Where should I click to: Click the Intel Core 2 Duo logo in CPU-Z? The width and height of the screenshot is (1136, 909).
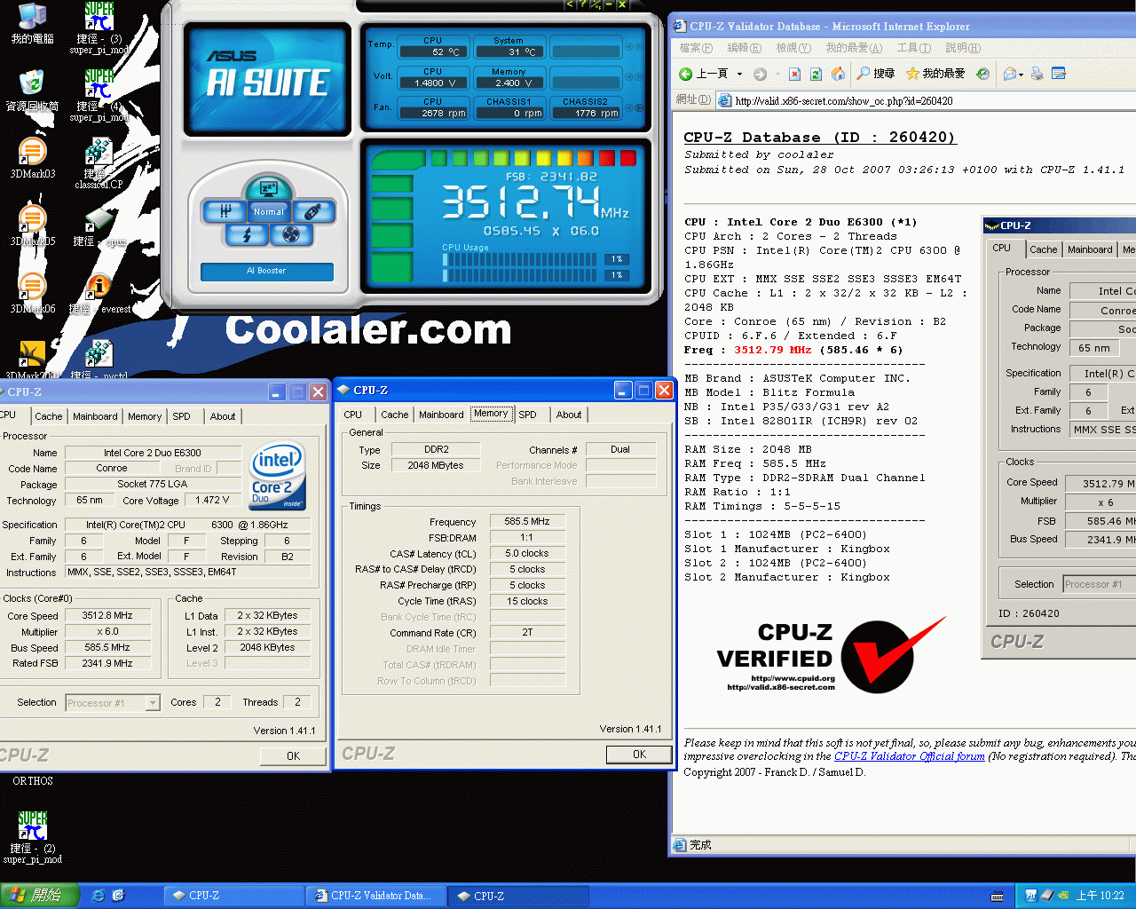click(x=278, y=477)
